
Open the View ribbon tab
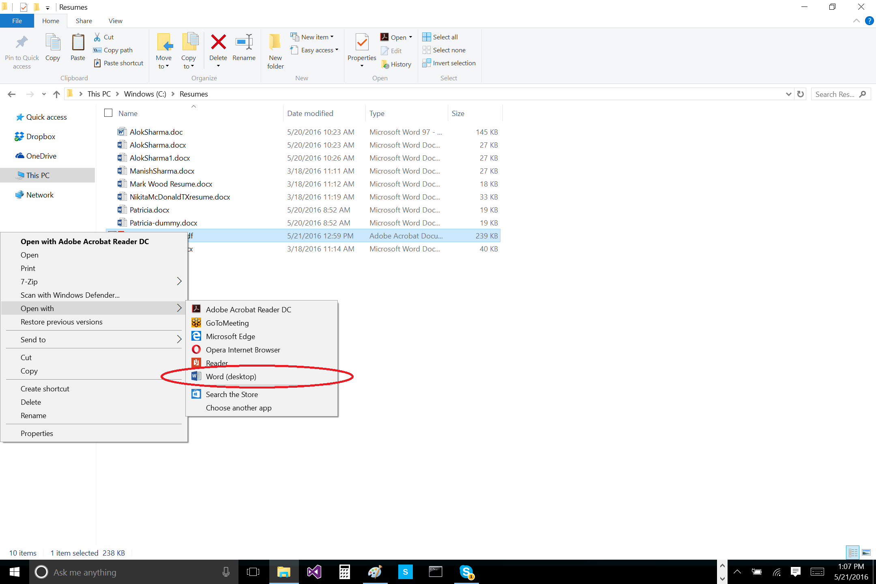[115, 21]
